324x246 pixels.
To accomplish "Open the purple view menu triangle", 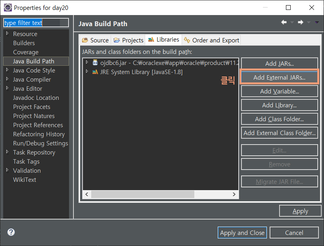I will [x=317, y=22].
